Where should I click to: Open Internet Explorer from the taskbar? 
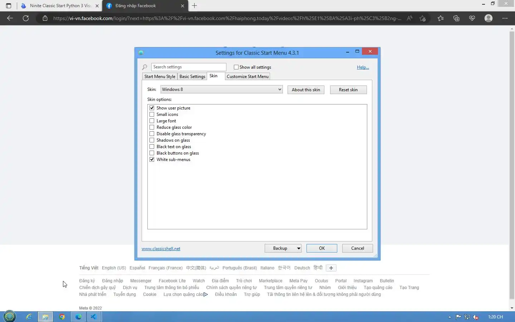coord(29,317)
